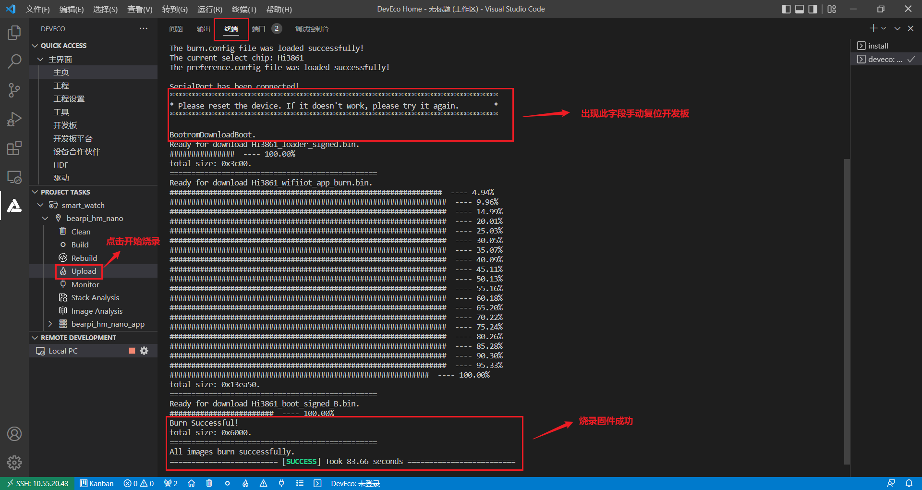922x490 pixels.
Task: Run the Build task
Action: pos(80,245)
